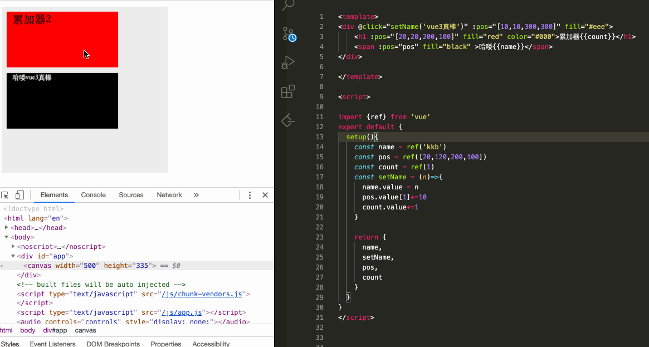
Task: Switch to the Network tab
Action: [x=169, y=195]
